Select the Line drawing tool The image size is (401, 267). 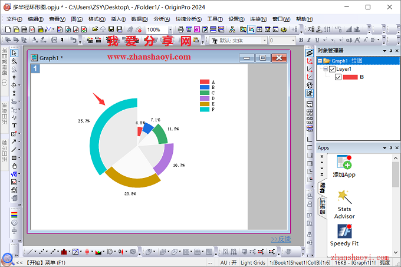pyautogui.click(x=14, y=150)
